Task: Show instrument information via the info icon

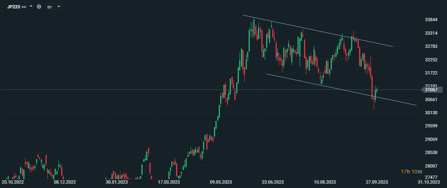Action: click(39, 7)
